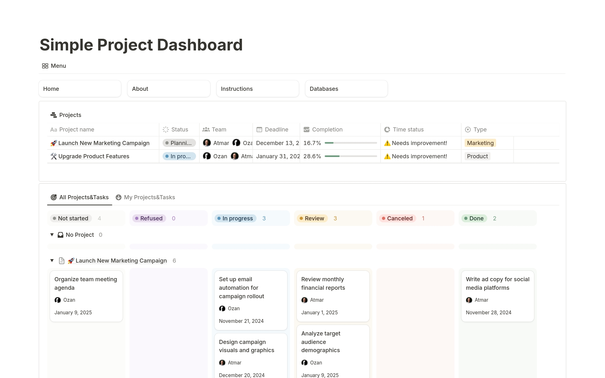Image resolution: width=605 pixels, height=378 pixels.
Task: Open the Instructions page button
Action: (x=257, y=89)
